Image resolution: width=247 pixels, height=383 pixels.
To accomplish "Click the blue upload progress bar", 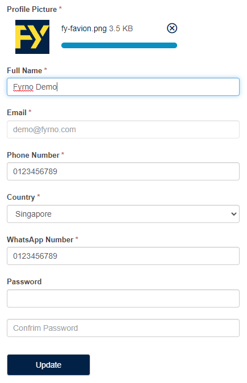I will pos(119,45).
